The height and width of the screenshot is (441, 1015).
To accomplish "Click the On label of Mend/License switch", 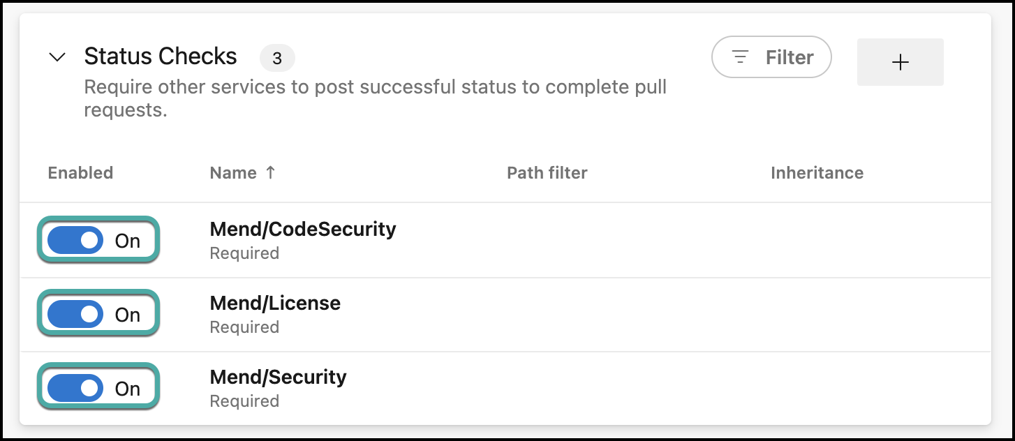I will point(128,315).
